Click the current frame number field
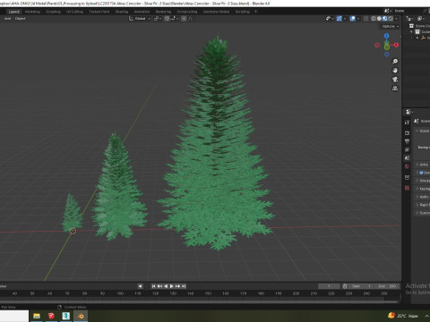 pos(329,286)
